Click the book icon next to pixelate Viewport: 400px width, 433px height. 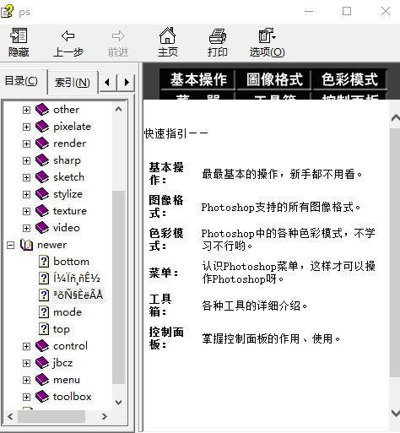click(x=42, y=127)
